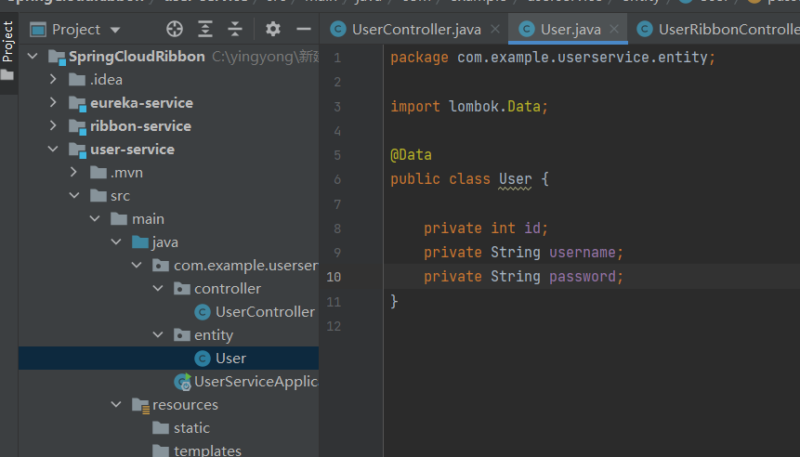
Task: Close the UserController.java tab
Action: (495, 29)
